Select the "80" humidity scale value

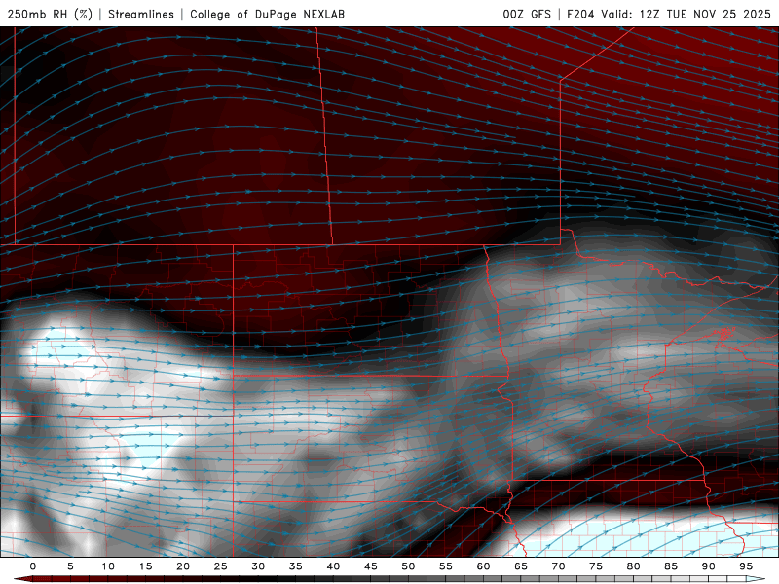pos(633,566)
